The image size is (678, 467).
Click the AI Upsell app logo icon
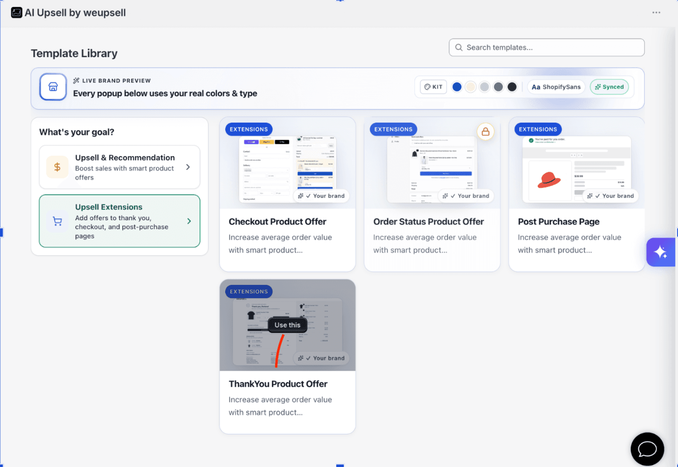point(17,13)
